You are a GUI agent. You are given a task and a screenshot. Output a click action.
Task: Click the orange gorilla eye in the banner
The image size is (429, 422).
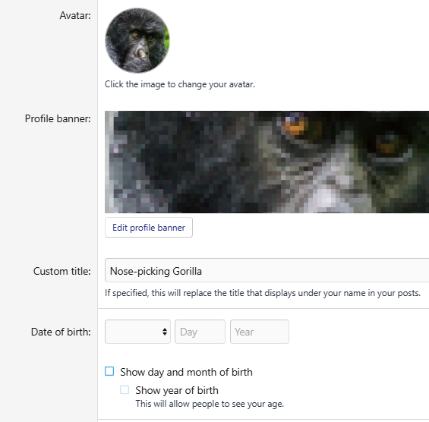click(295, 126)
